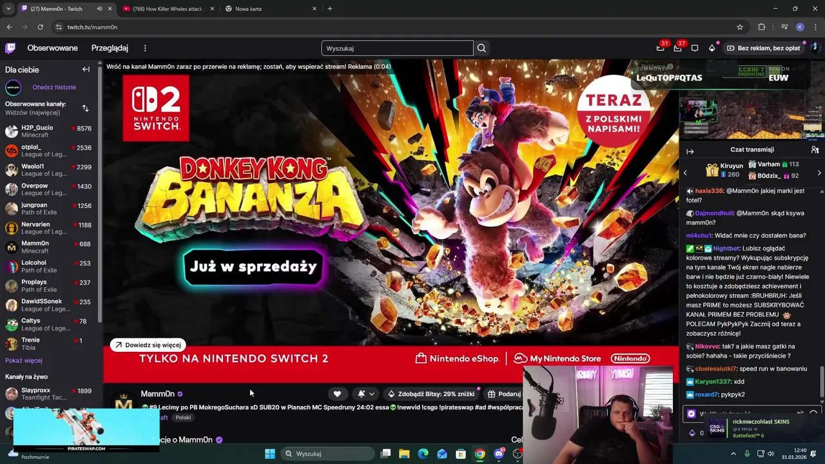Click Dowiedz się więcej ad button
Image resolution: width=825 pixels, height=464 pixels.
point(148,345)
